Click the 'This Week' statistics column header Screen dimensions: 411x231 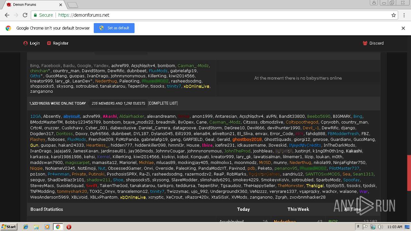pos(298,209)
